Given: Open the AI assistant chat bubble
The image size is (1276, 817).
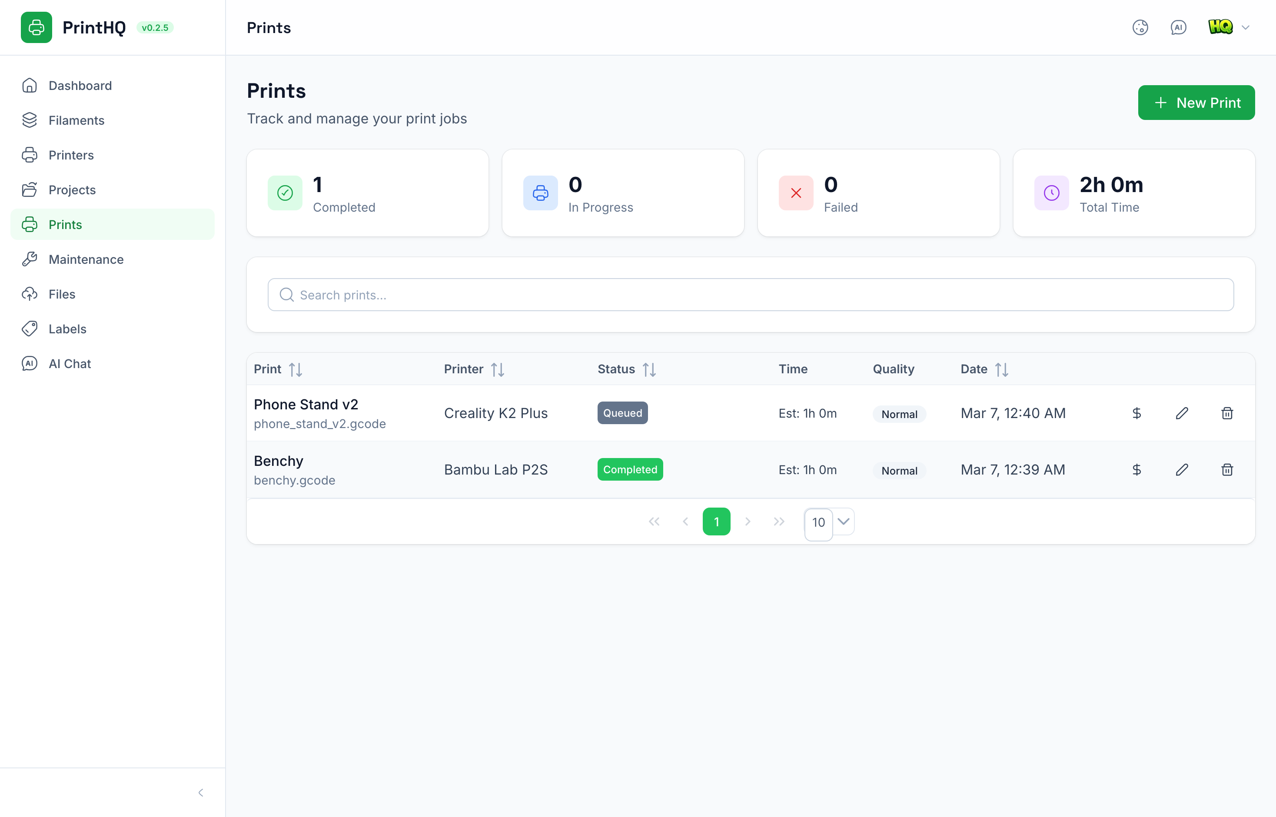Looking at the screenshot, I should (x=1178, y=27).
